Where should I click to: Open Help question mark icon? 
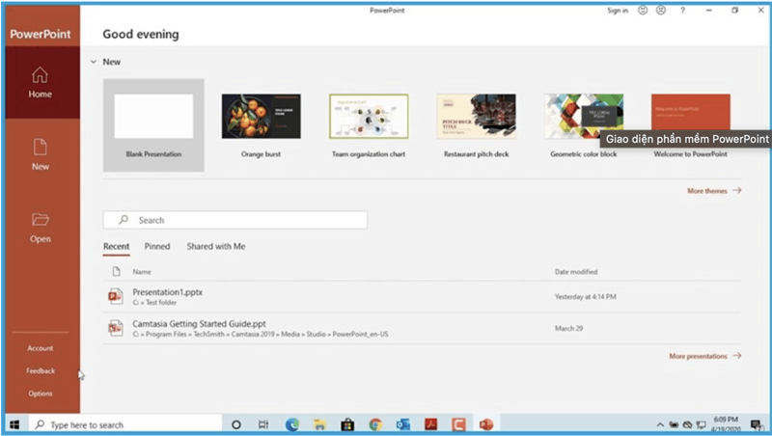683,11
